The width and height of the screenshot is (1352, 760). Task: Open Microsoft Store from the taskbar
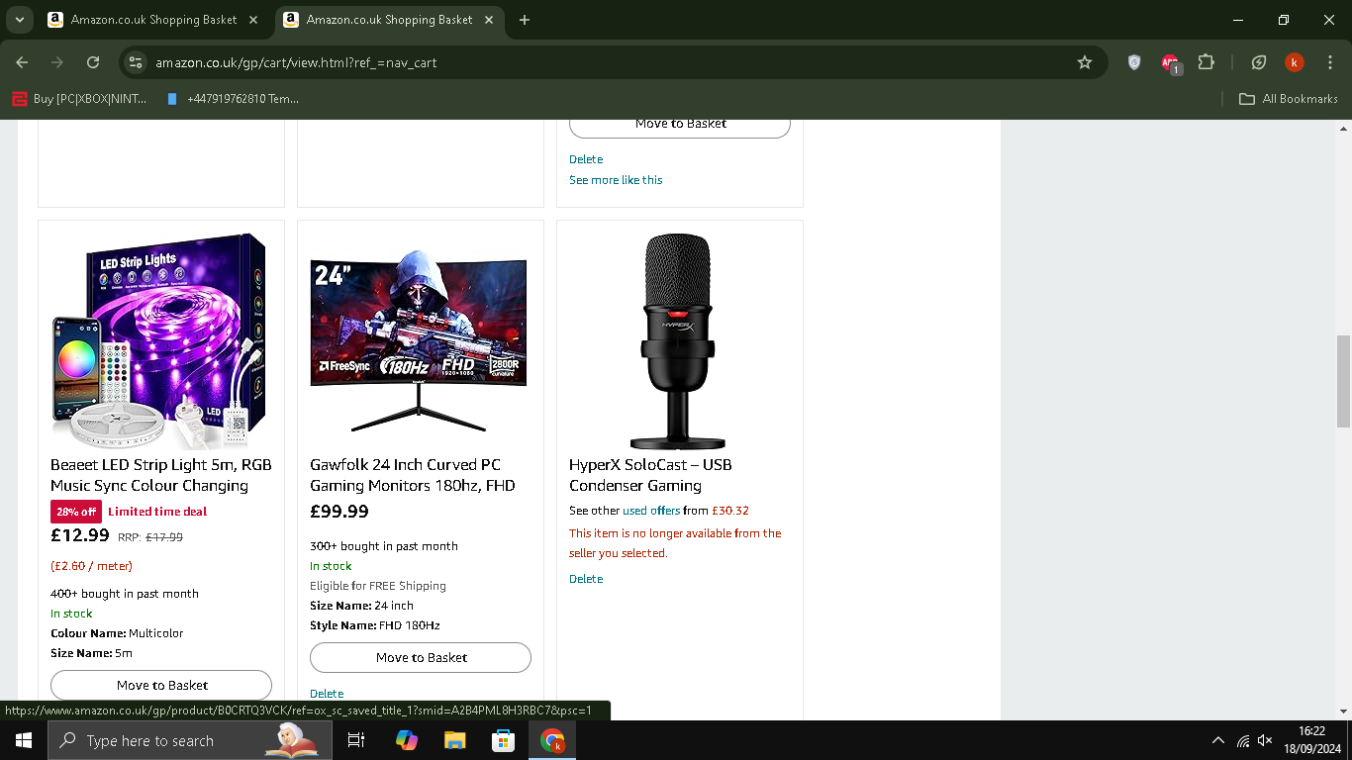coord(504,740)
